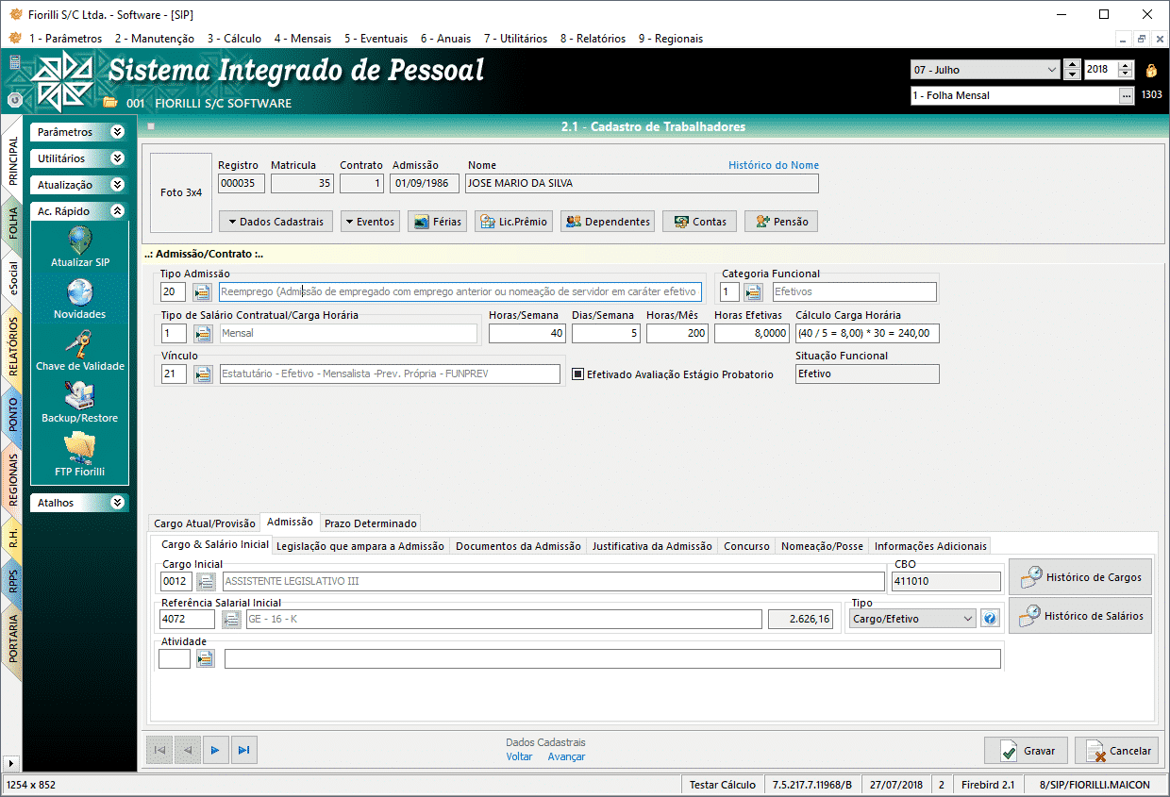Click the Atividade description input field

pyautogui.click(x=611, y=659)
